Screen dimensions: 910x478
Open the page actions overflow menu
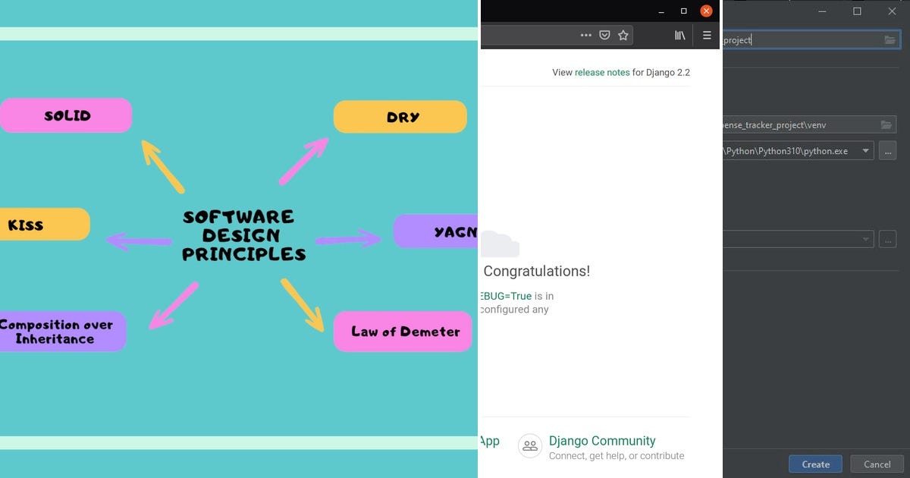586,35
